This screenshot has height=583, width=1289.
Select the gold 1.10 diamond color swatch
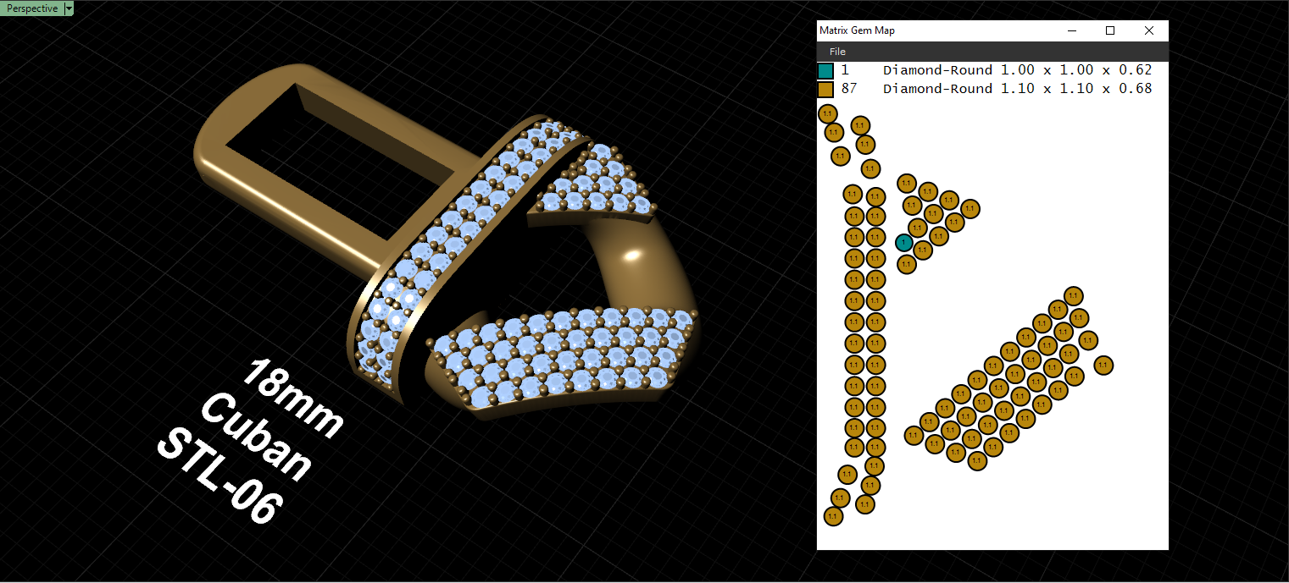tap(825, 89)
